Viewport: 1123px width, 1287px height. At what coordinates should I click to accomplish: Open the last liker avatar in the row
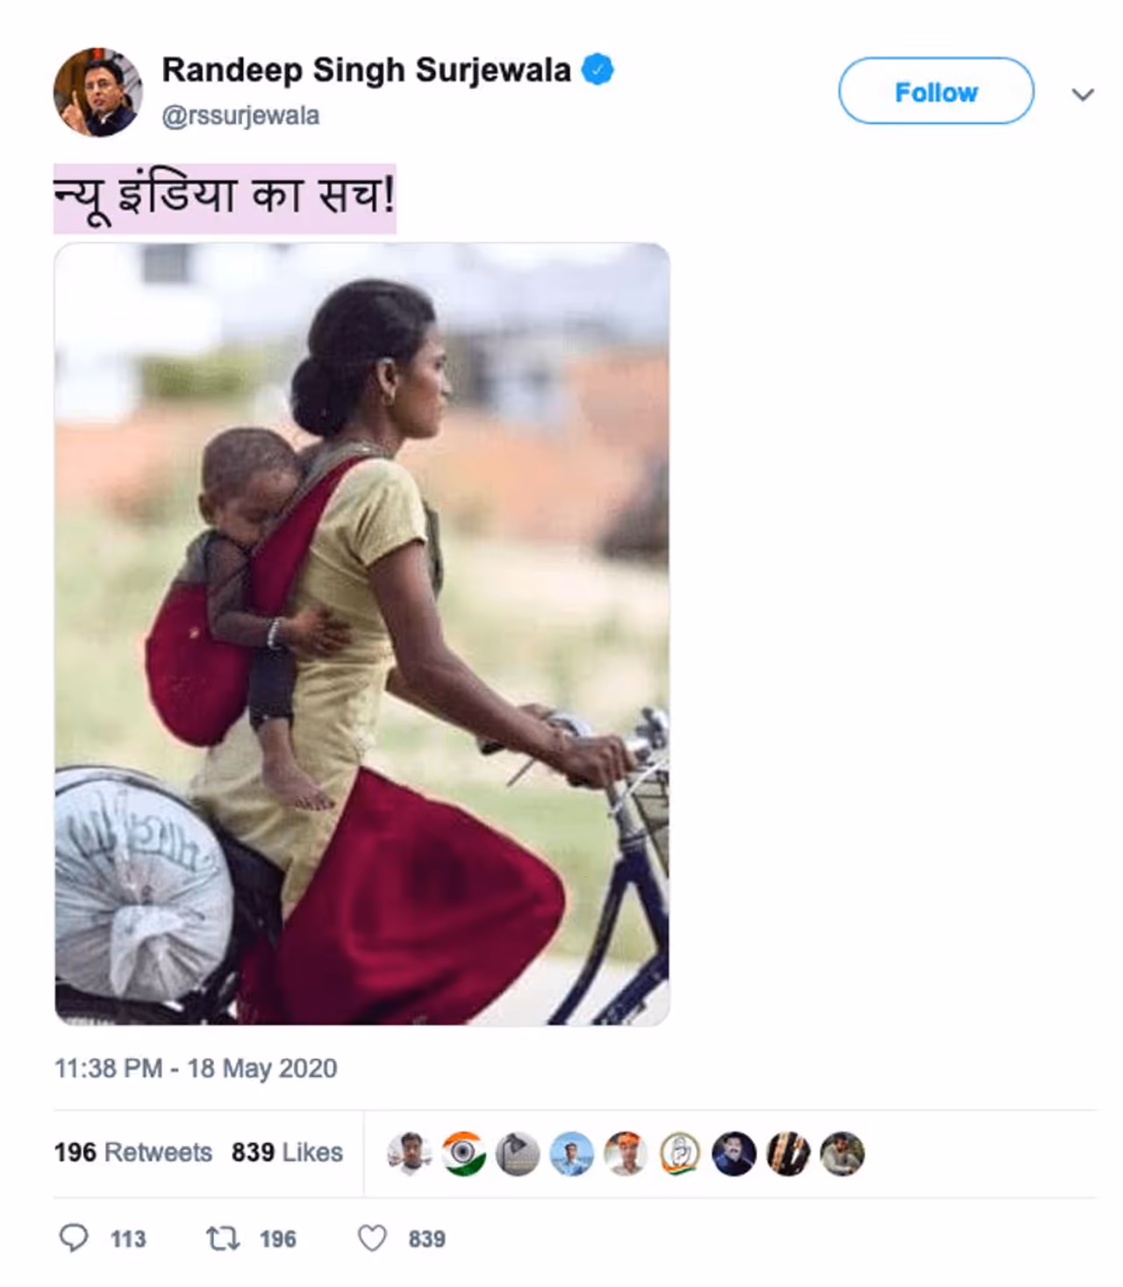pyautogui.click(x=842, y=1153)
